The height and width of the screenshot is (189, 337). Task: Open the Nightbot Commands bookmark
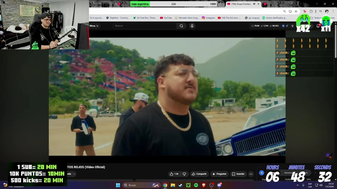click(x=117, y=18)
